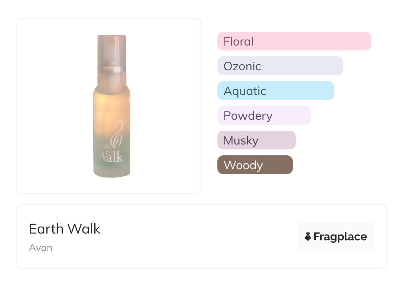403x285 pixels.
Task: Click the 'Aquatic' text label
Action: (245, 91)
